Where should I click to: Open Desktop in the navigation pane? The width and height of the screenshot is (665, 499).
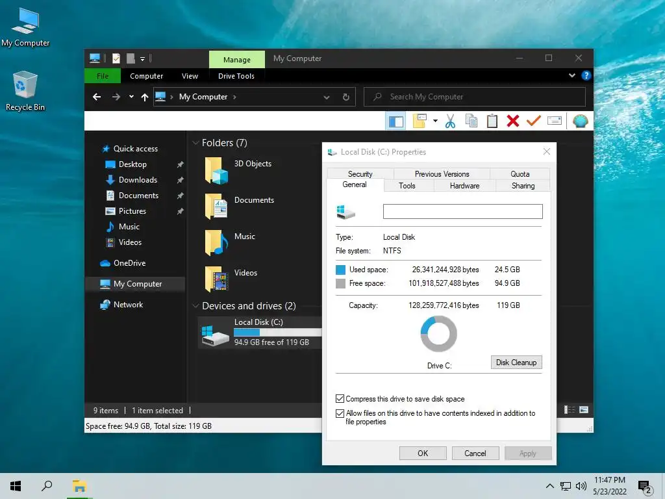tap(132, 164)
